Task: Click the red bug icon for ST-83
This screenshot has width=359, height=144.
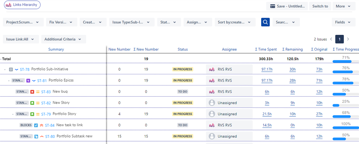Action: click(32, 92)
